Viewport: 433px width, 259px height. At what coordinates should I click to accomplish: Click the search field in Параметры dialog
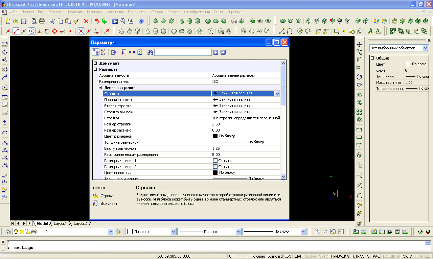(183, 52)
